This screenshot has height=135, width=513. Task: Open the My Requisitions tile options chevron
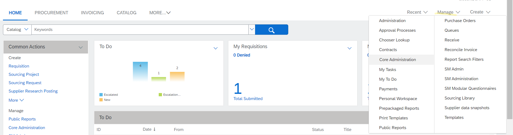tap(349, 48)
